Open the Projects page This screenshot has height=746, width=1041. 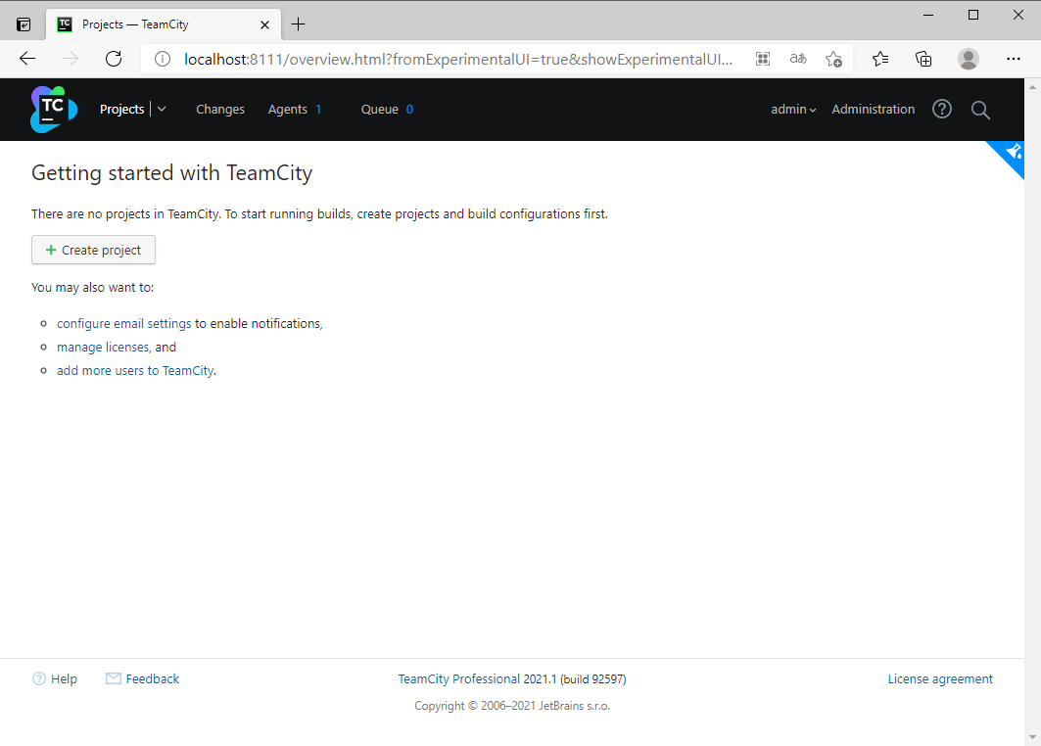(122, 110)
